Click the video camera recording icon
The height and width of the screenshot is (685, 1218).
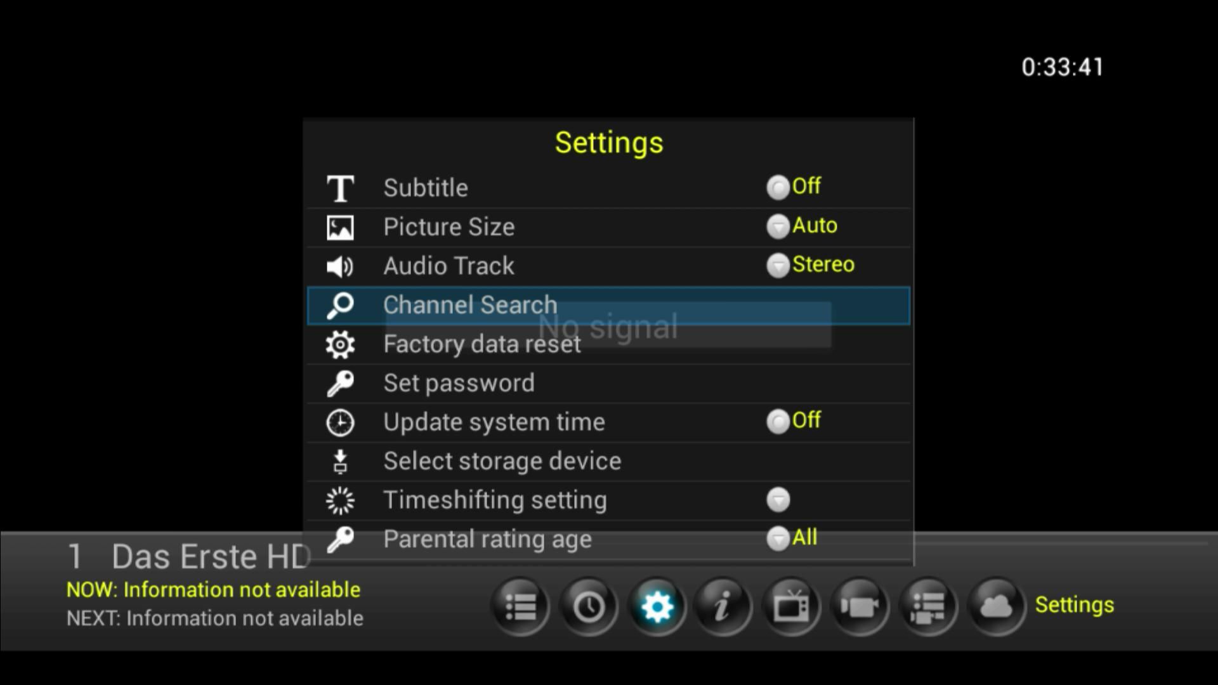pos(860,606)
